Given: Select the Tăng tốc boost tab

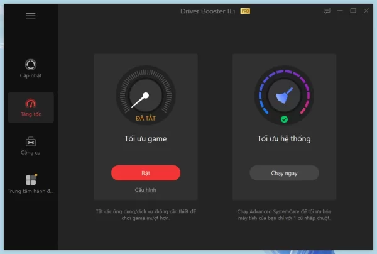Looking at the screenshot, I should pyautogui.click(x=31, y=108).
